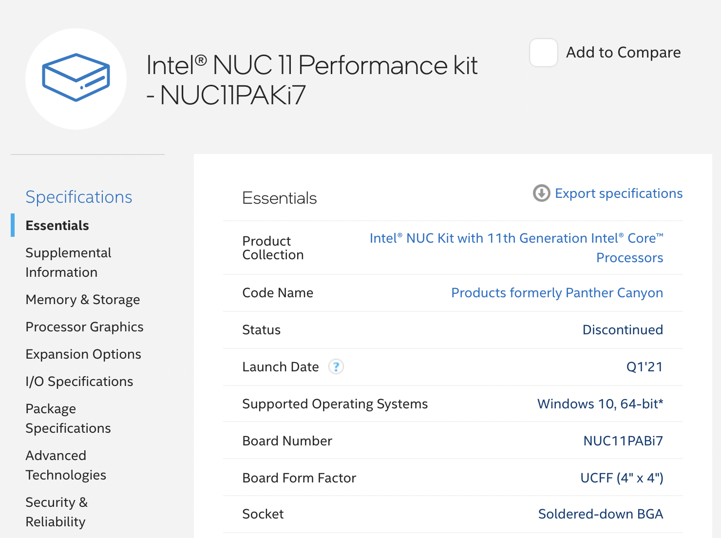This screenshot has width=721, height=538.
Task: Open Processor Graphics in the sidebar
Action: [85, 327]
